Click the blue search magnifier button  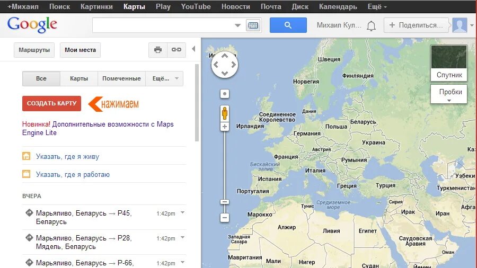[288, 25]
